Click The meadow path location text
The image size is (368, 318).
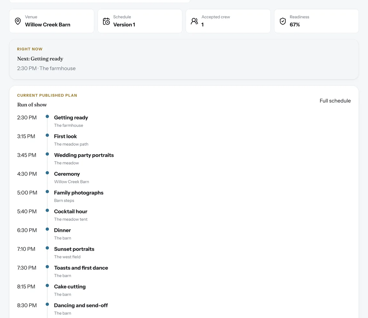pos(71,144)
